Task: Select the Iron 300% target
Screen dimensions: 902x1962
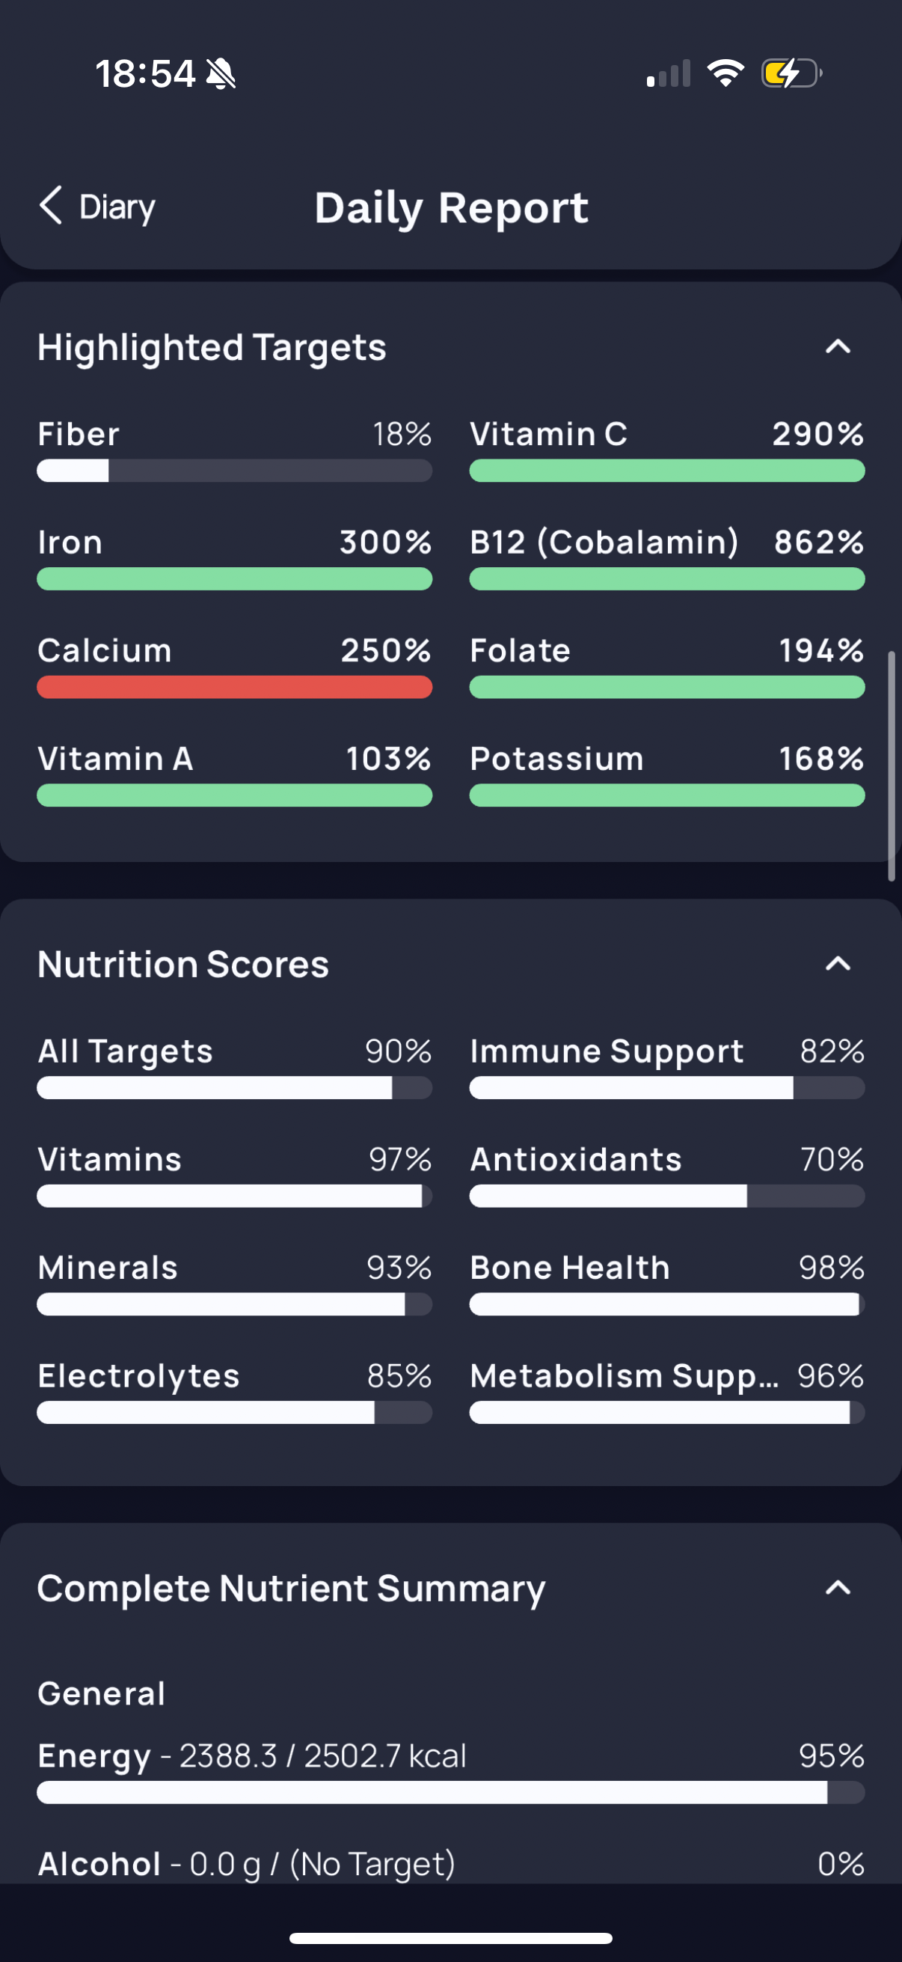Action: (x=234, y=557)
